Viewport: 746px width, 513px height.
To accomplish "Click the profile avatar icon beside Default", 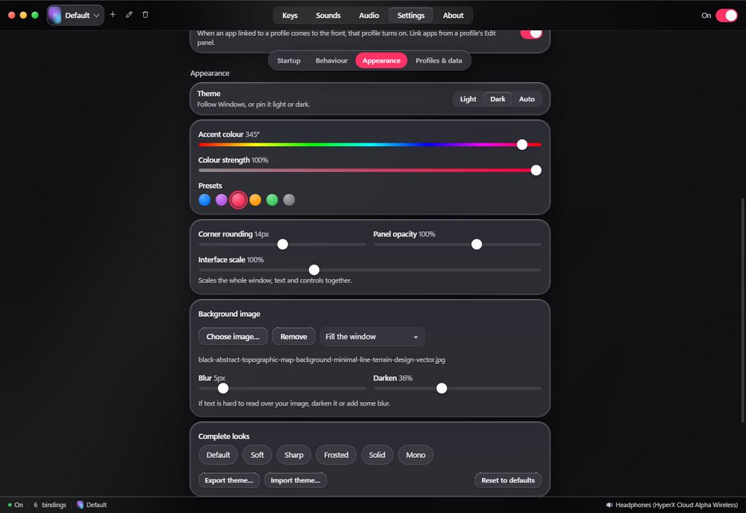I will (54, 15).
